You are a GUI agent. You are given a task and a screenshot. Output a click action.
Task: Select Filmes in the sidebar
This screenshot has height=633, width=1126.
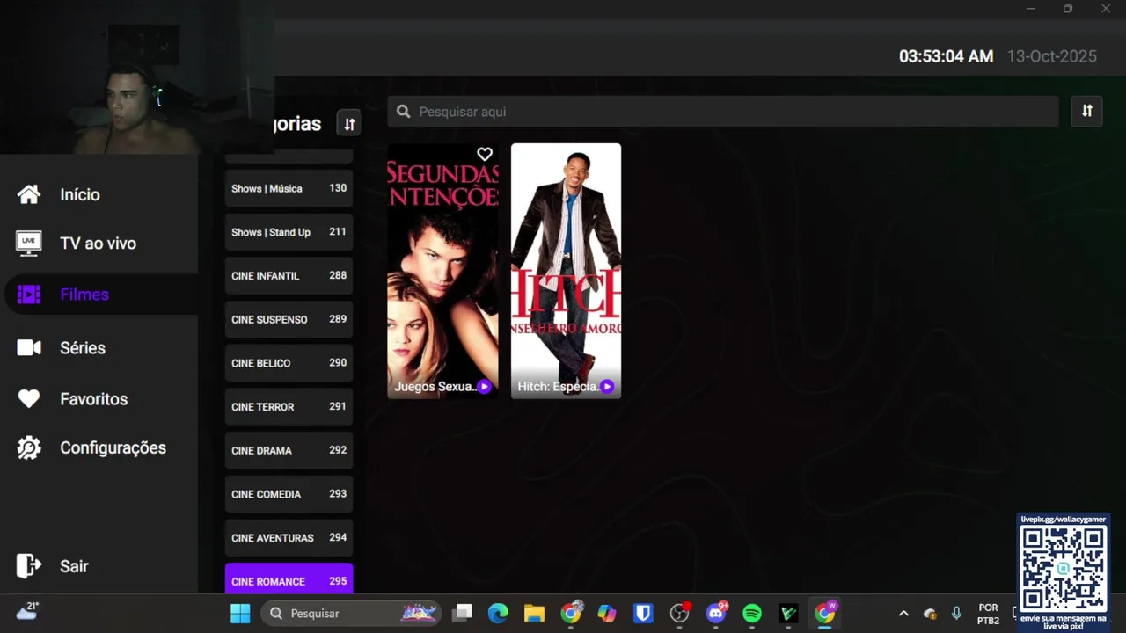coord(84,295)
